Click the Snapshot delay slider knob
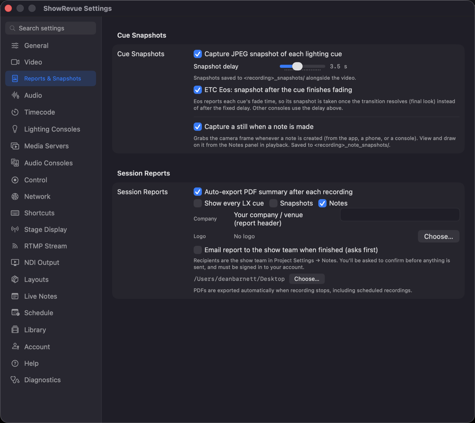Screen dimensions: 475x423 click(297, 66)
